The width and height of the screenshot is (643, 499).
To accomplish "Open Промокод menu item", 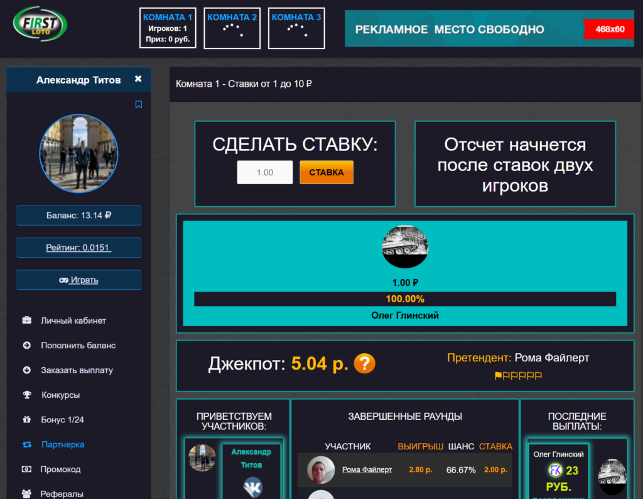I will pyautogui.click(x=60, y=469).
